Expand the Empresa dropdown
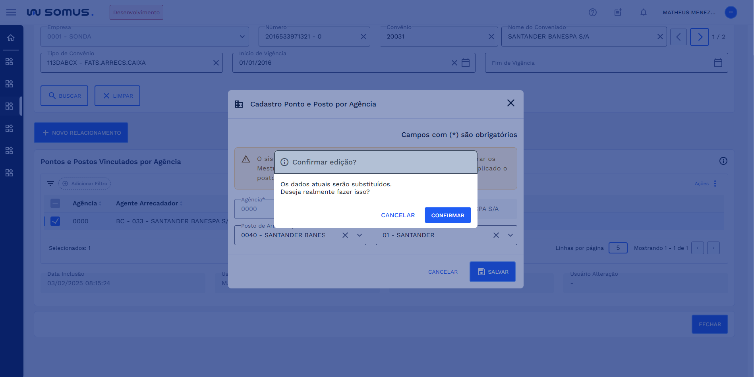 point(242,37)
